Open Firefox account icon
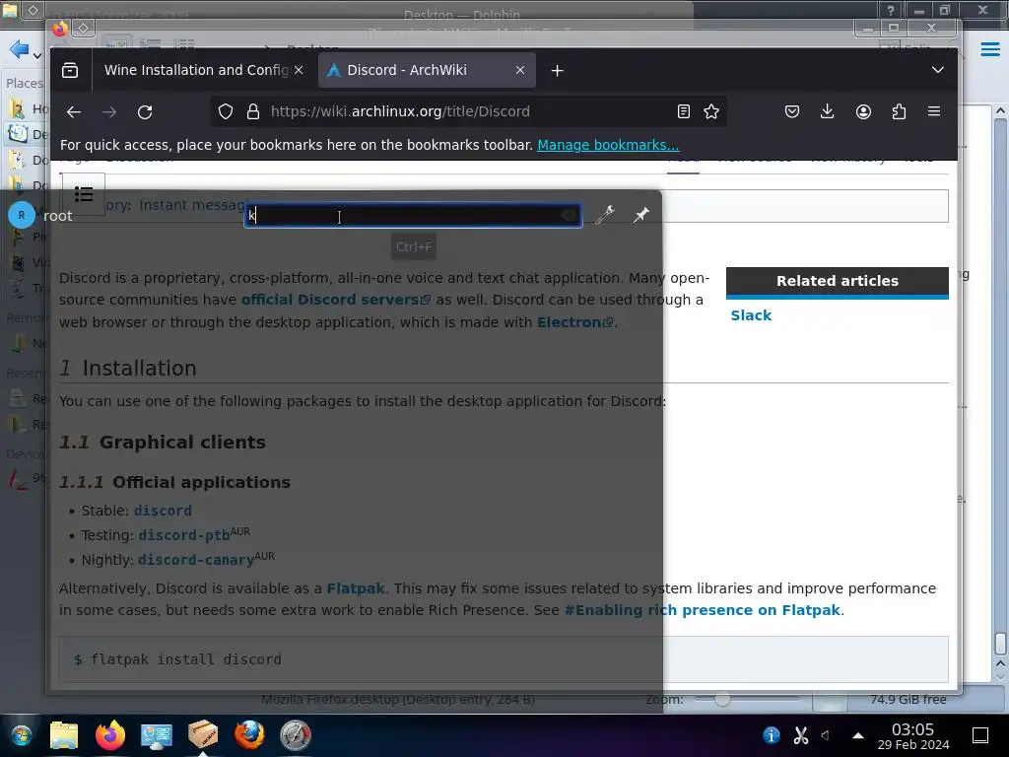This screenshot has height=757, width=1009. point(863,112)
